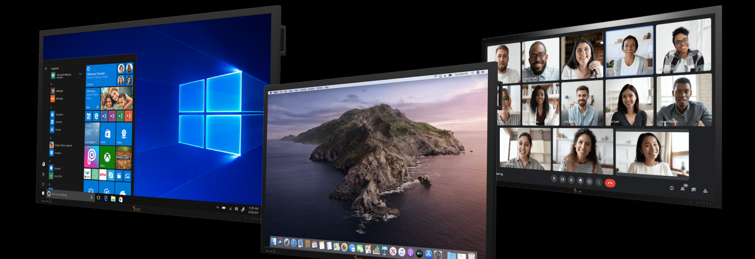
Task: Open Trash in the macOS Dock
Action: point(471,255)
